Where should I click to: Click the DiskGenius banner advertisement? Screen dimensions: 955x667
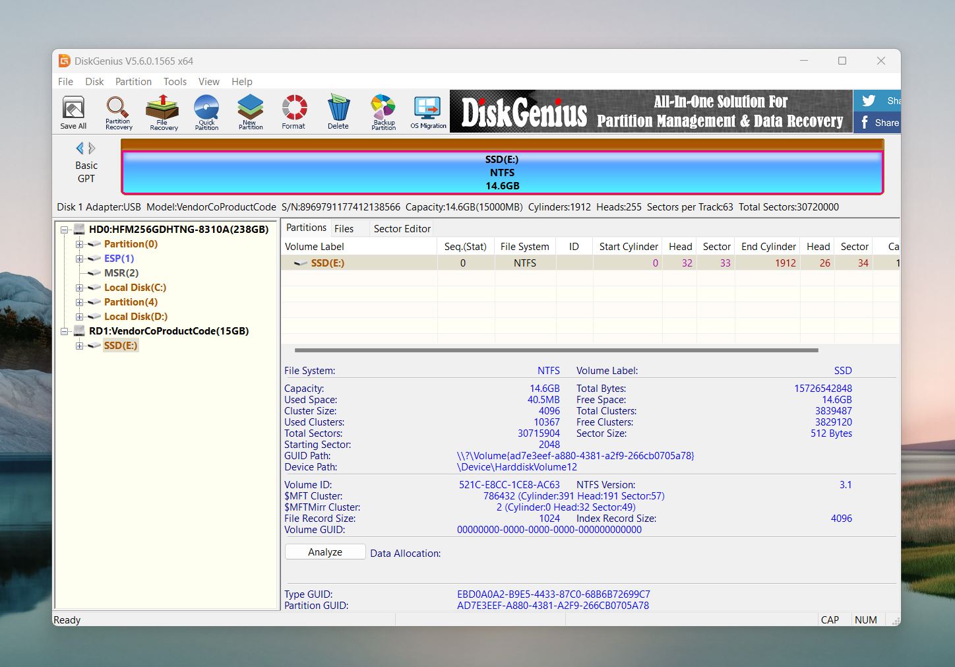(x=651, y=111)
